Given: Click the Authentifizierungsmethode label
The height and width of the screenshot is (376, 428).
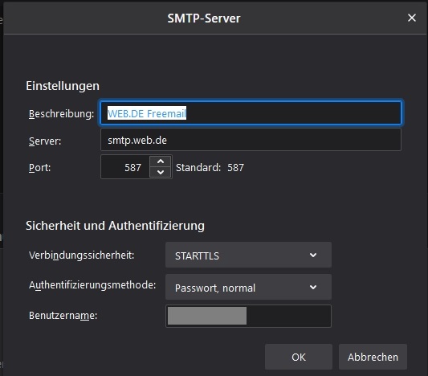Looking at the screenshot, I should pos(92,285).
